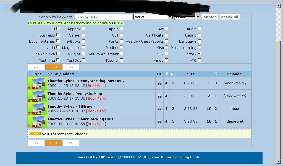Open the active status dropdown
The height and width of the screenshot is (166, 283).
[153, 17]
